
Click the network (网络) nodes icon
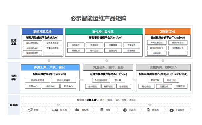30,110
